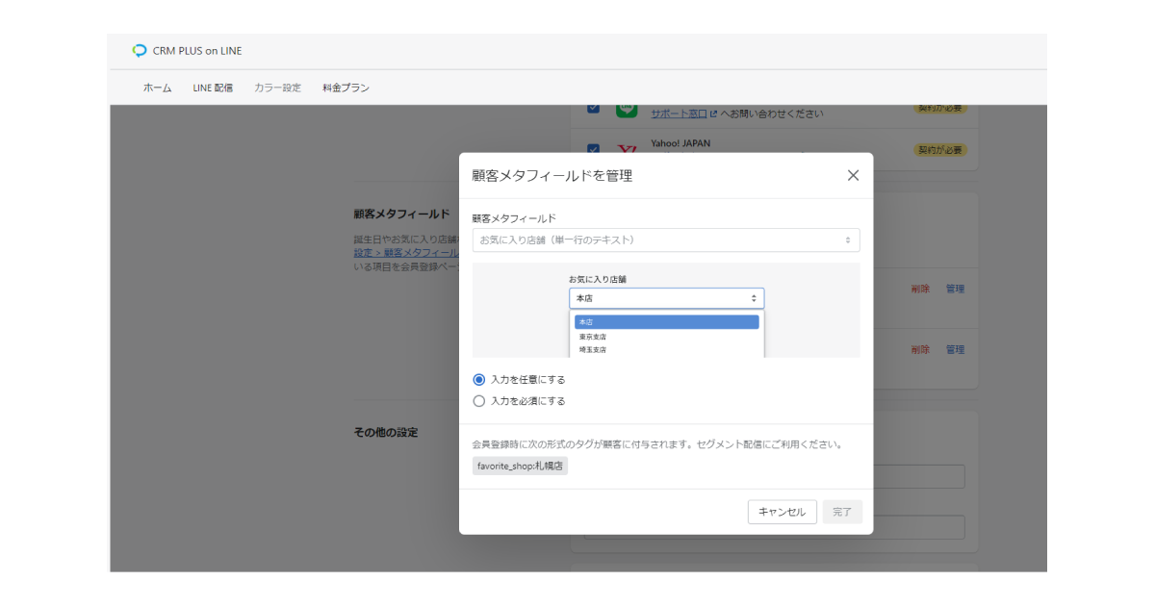Image resolution: width=1155 pixels, height=606 pixels.
Task: Click the お気に入り店舗 combo box showing 本店
Action: pyautogui.click(x=666, y=297)
